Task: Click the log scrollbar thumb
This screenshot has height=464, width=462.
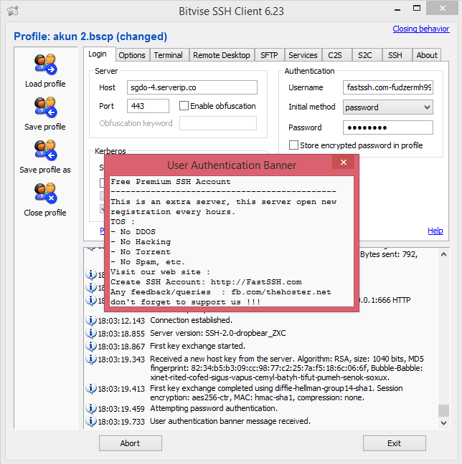Action: 443,410
